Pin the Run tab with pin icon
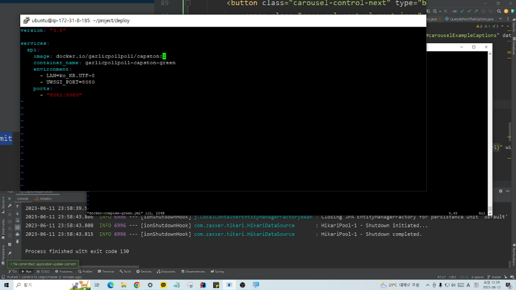Image resolution: width=516 pixels, height=290 pixels. click(9, 253)
